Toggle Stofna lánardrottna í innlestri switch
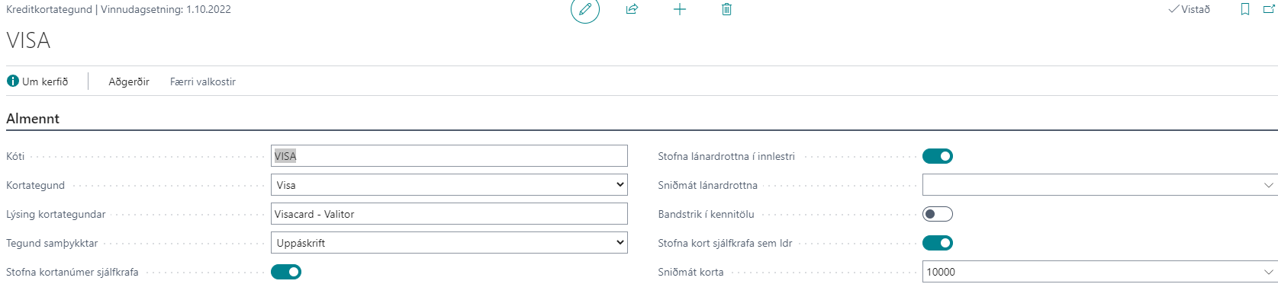The width and height of the screenshot is (1278, 300). click(938, 156)
